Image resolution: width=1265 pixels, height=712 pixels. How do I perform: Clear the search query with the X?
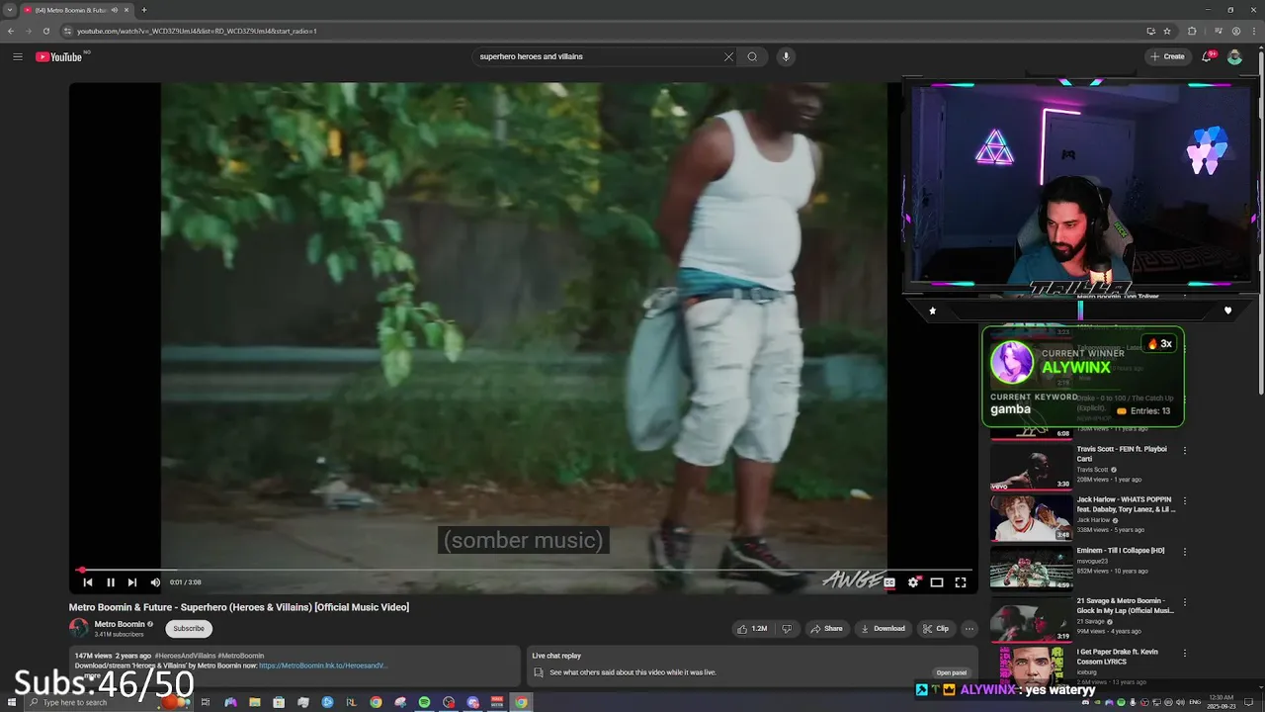[728, 56]
